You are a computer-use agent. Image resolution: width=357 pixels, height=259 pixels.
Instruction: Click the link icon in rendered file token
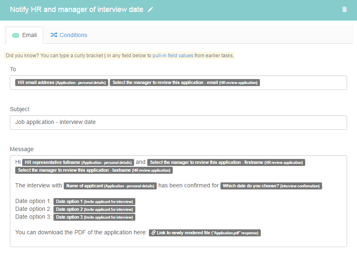[x=153, y=233]
